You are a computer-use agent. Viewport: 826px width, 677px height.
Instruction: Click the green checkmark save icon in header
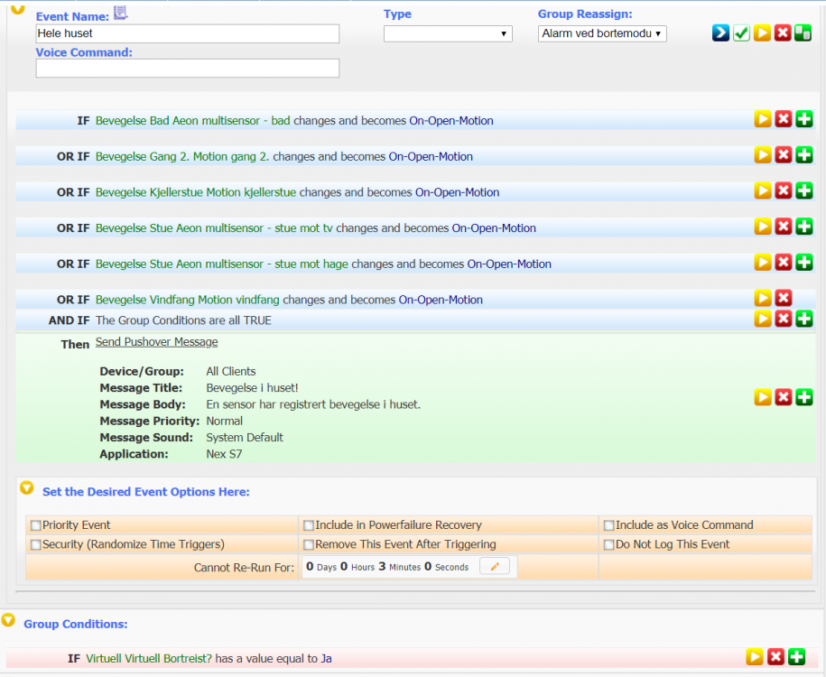(741, 33)
